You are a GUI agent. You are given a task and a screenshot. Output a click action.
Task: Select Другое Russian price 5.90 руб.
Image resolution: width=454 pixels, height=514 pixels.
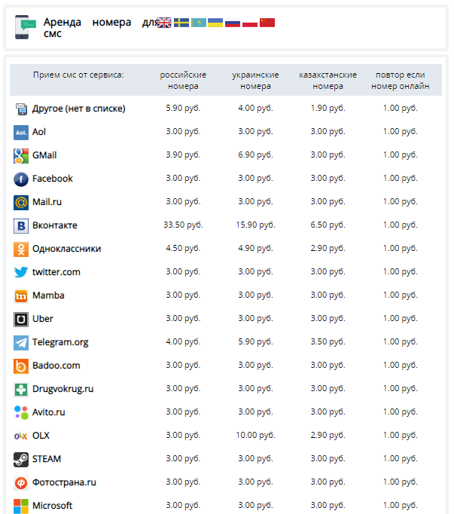click(x=183, y=108)
